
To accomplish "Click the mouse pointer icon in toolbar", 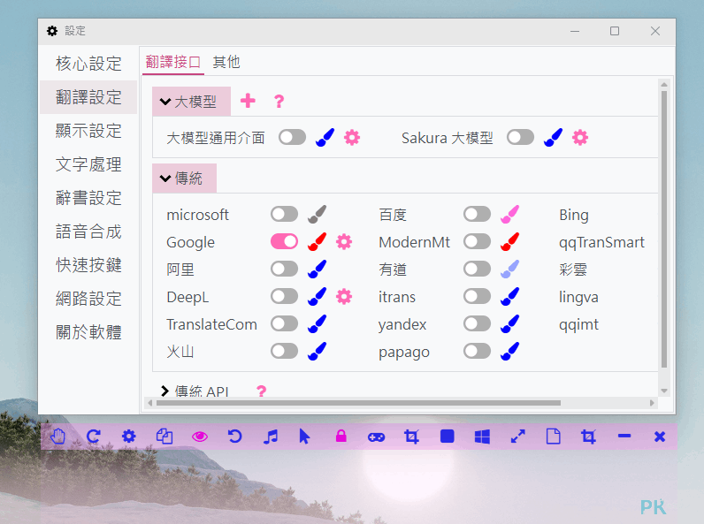I will [x=304, y=436].
